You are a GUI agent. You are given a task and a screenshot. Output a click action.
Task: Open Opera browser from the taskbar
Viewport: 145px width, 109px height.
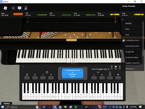click(50, 107)
